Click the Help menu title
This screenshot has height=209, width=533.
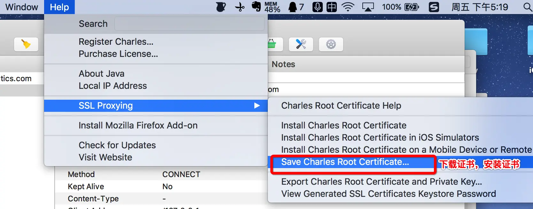59,7
